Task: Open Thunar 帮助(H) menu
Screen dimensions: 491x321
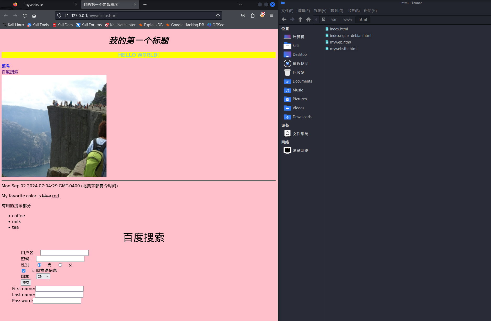Action: [x=370, y=11]
